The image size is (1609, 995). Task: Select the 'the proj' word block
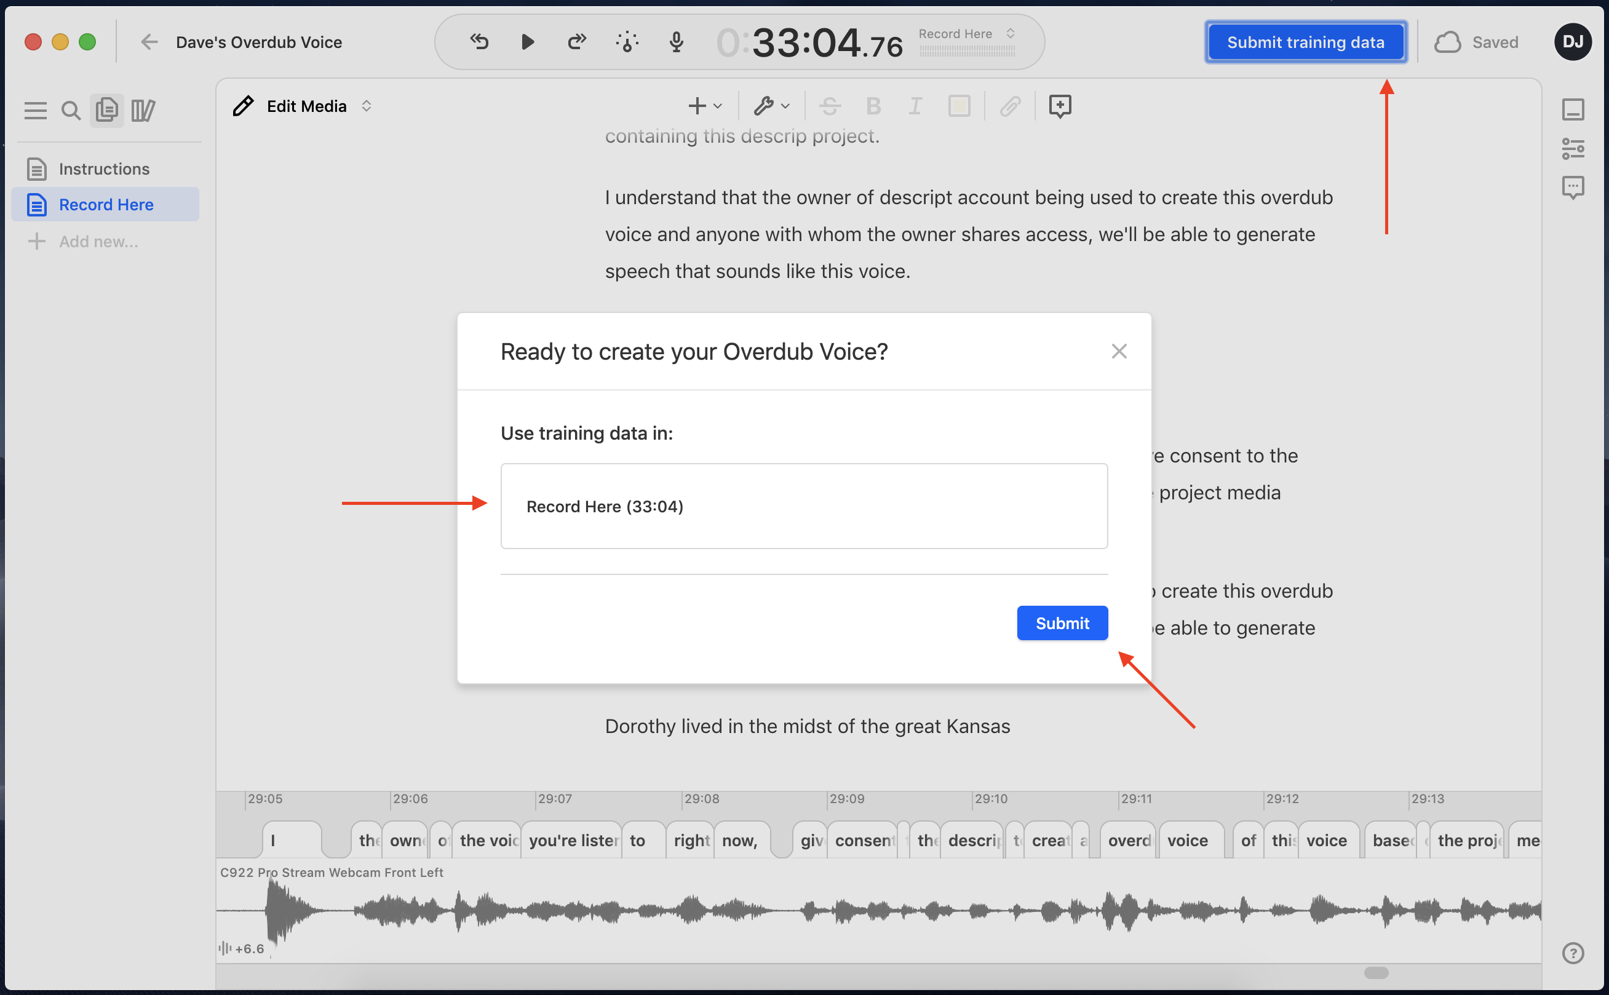(x=1467, y=841)
